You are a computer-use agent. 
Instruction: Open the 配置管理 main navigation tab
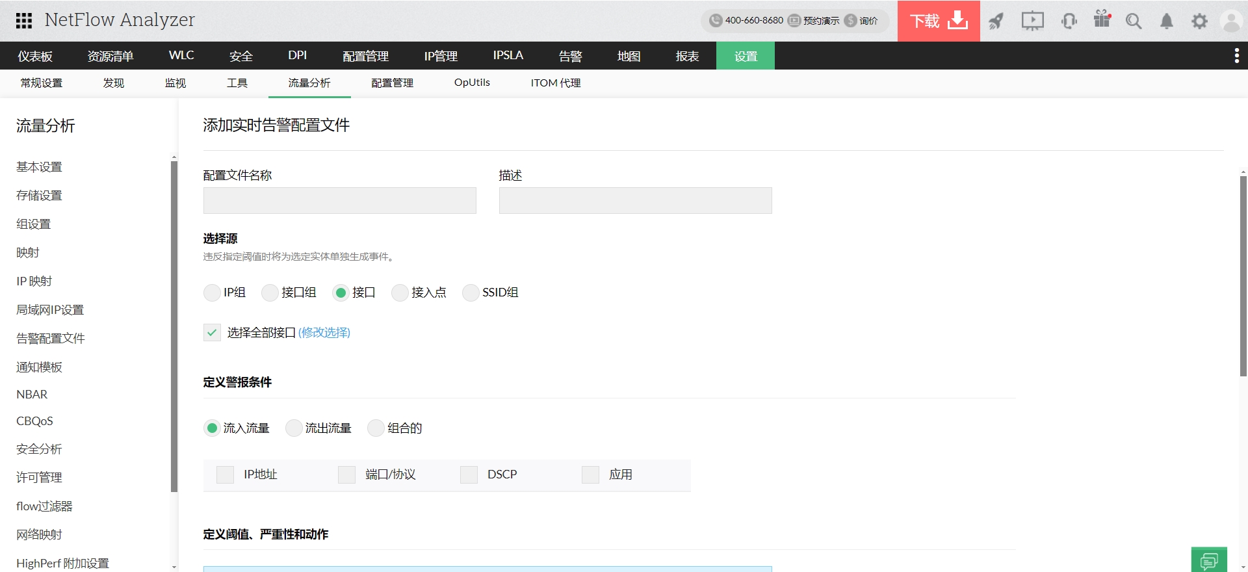coord(365,56)
